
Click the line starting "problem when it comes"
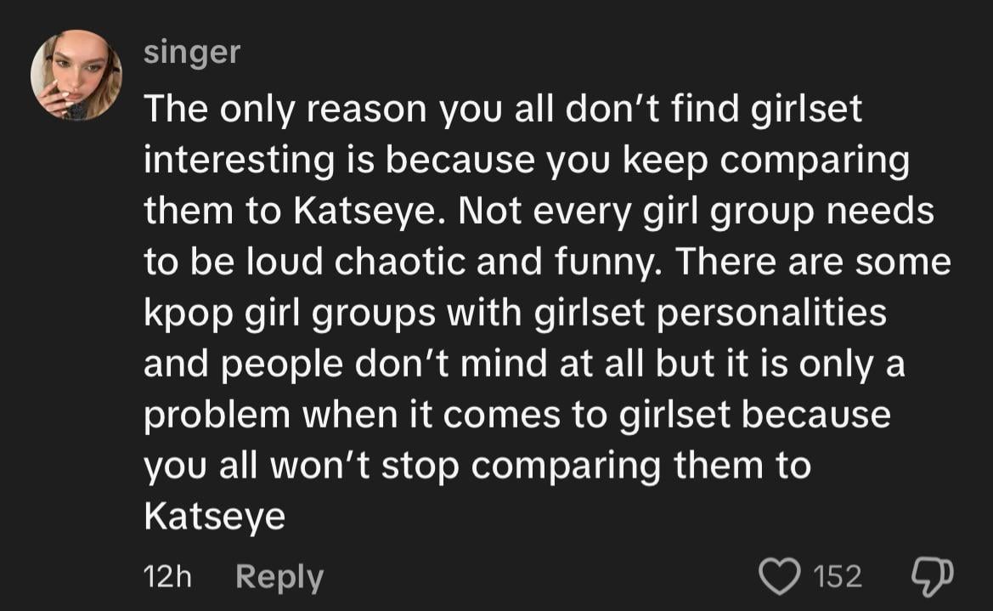tap(516, 416)
